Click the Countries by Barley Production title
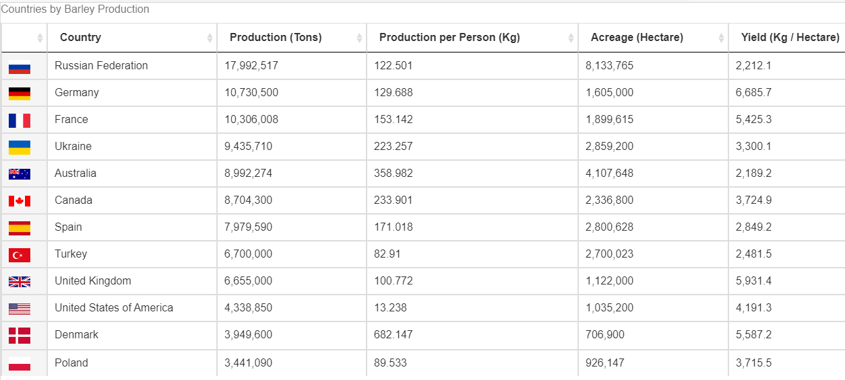Image resolution: width=845 pixels, height=380 pixels. (75, 9)
